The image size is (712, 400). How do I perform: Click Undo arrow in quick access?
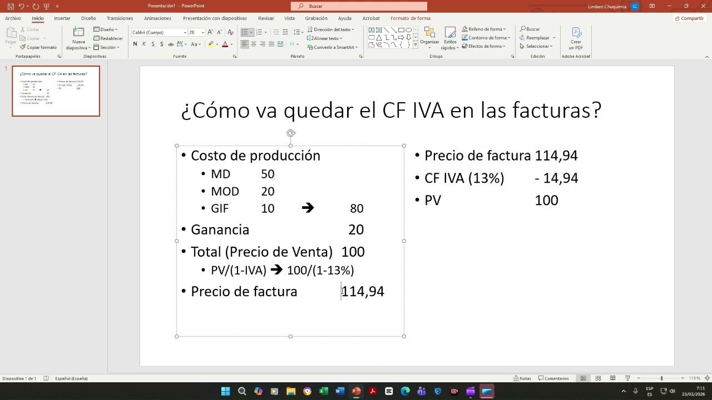(x=21, y=6)
